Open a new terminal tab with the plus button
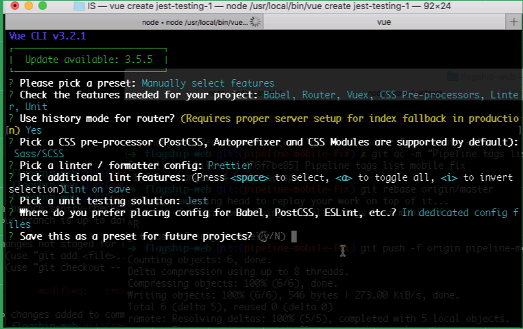Viewport: 523px width, 329px height. click(x=514, y=22)
